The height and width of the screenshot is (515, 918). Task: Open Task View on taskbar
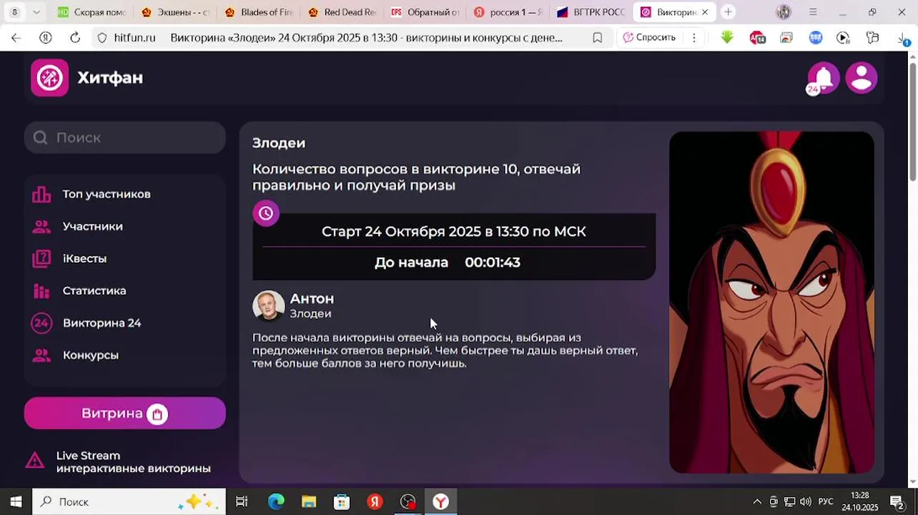tap(242, 501)
